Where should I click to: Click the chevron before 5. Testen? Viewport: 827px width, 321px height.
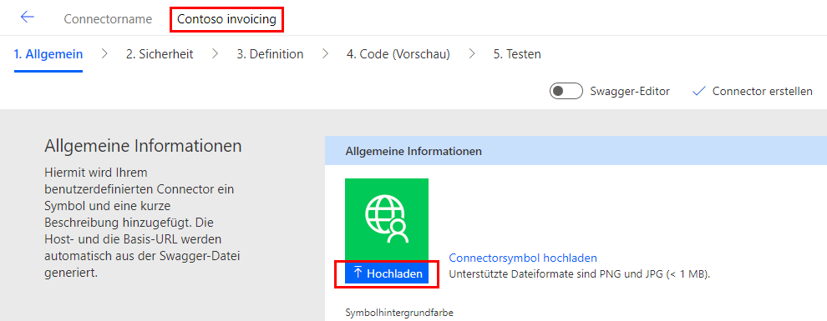click(x=471, y=53)
